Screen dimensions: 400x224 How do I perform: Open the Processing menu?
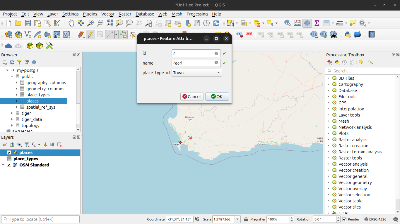click(x=197, y=14)
